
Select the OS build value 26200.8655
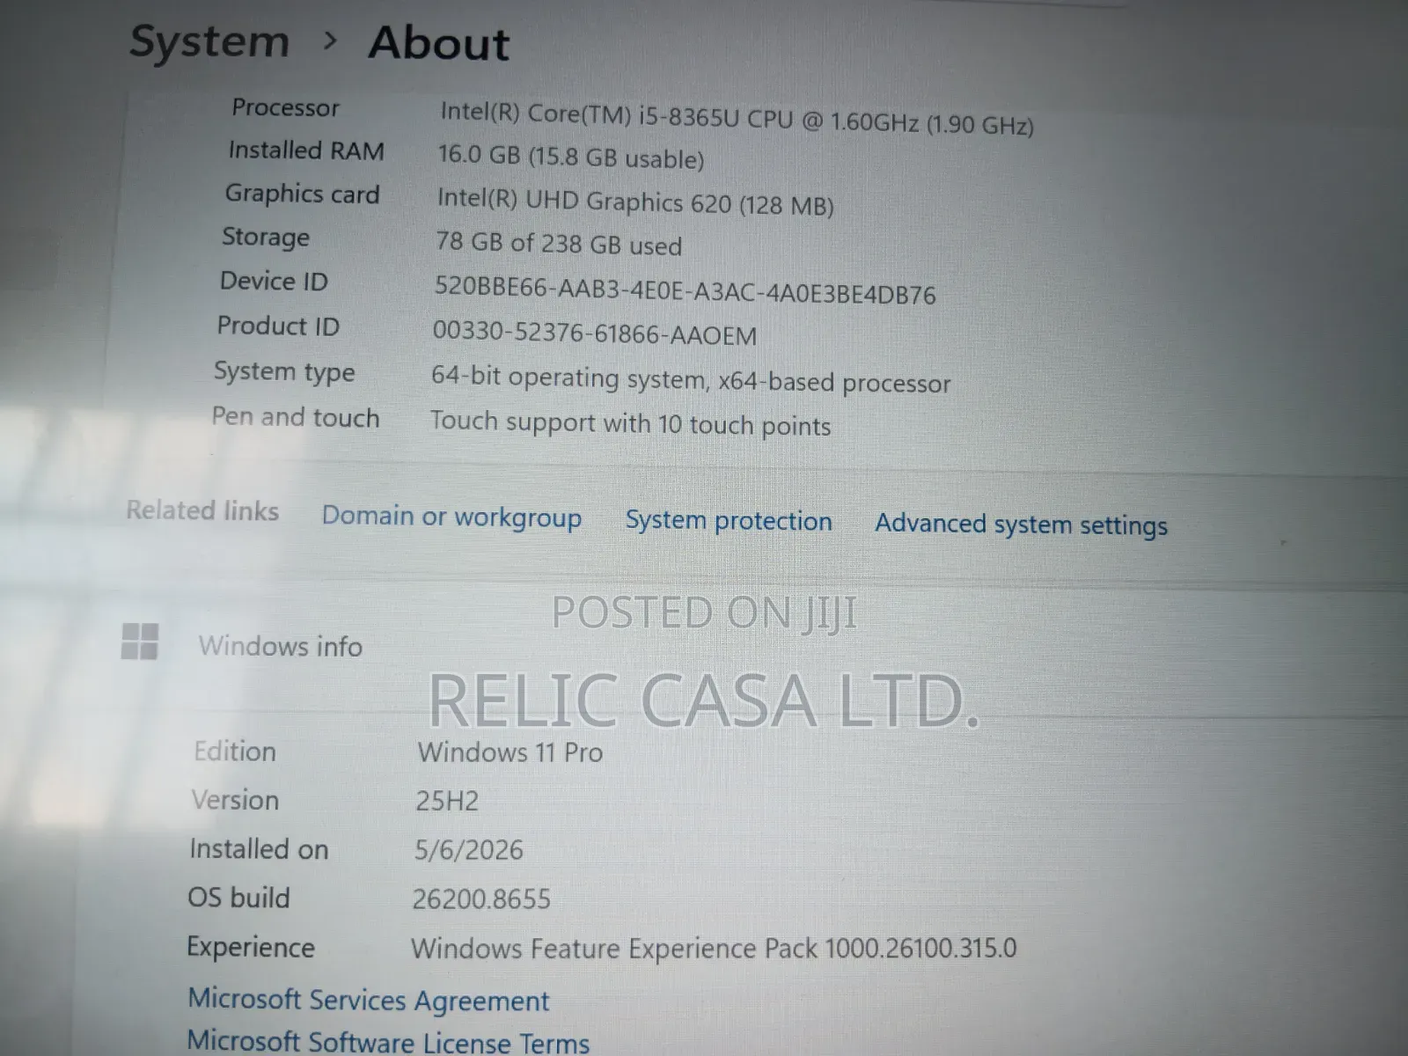481,898
